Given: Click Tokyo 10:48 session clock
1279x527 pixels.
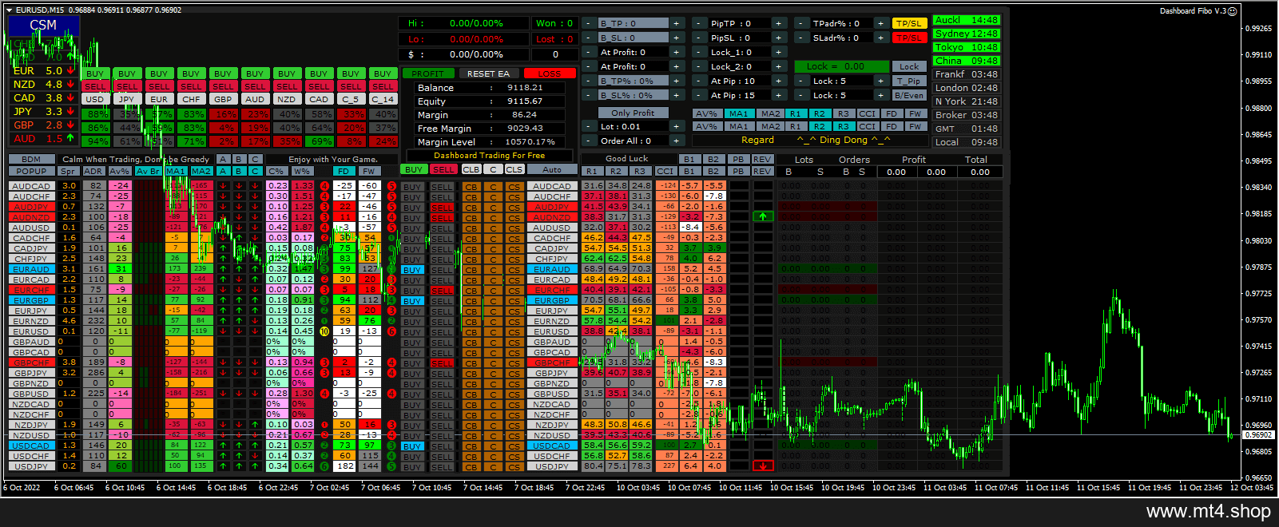Looking at the screenshot, I should point(967,47).
